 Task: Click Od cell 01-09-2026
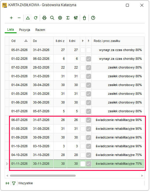[x=19, y=137]
